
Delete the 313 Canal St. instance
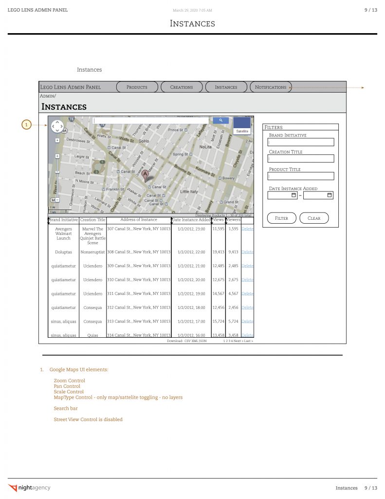point(247,322)
